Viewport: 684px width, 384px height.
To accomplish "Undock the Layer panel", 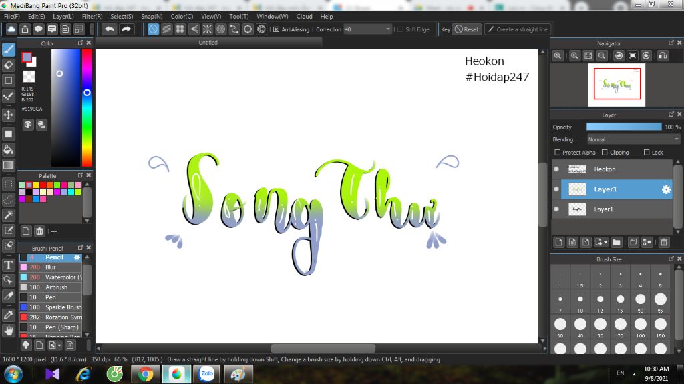I will 671,114.
